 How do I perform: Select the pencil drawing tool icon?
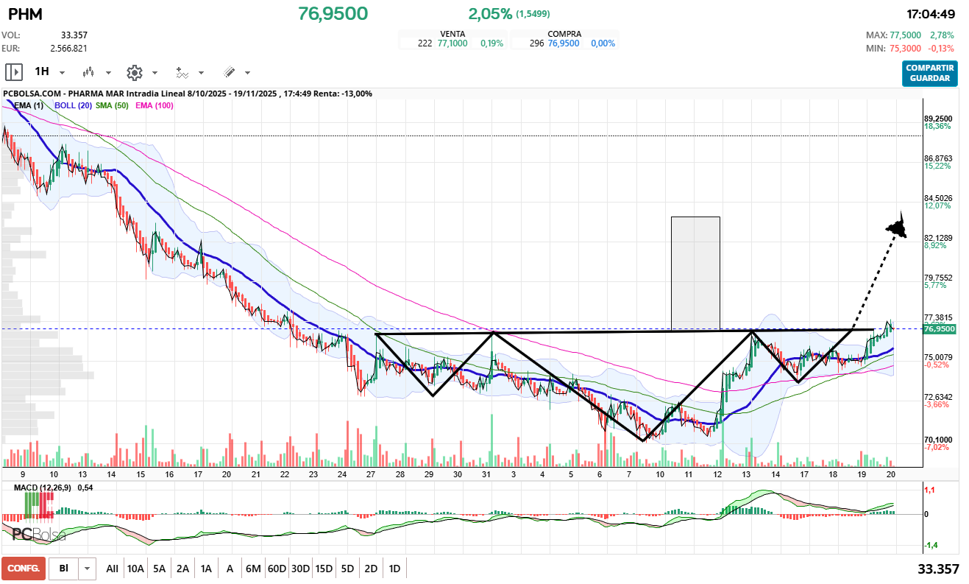pyautogui.click(x=229, y=72)
